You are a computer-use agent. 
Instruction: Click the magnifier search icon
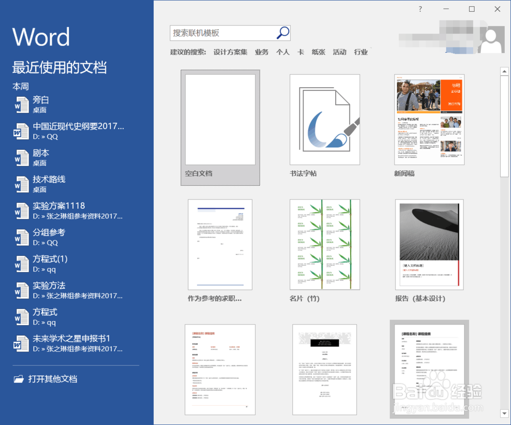(283, 33)
